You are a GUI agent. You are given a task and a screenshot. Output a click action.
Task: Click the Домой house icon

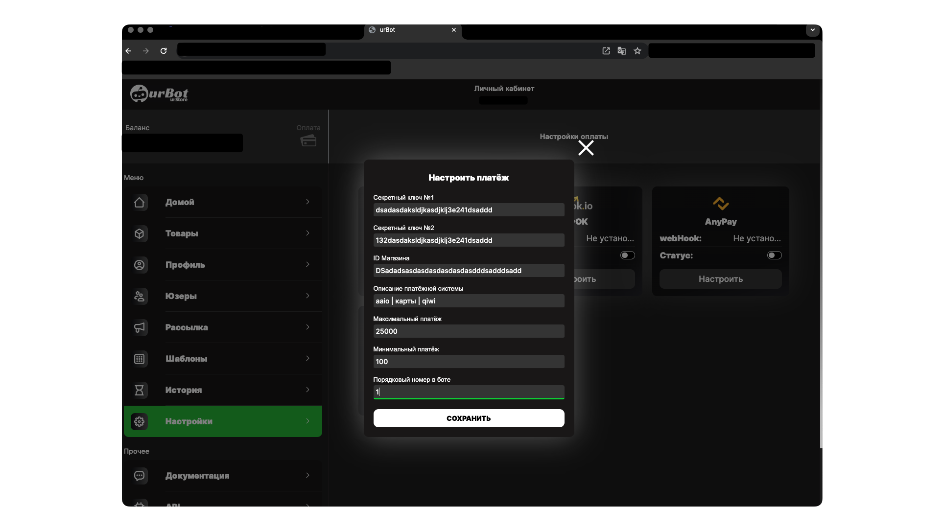click(x=140, y=202)
